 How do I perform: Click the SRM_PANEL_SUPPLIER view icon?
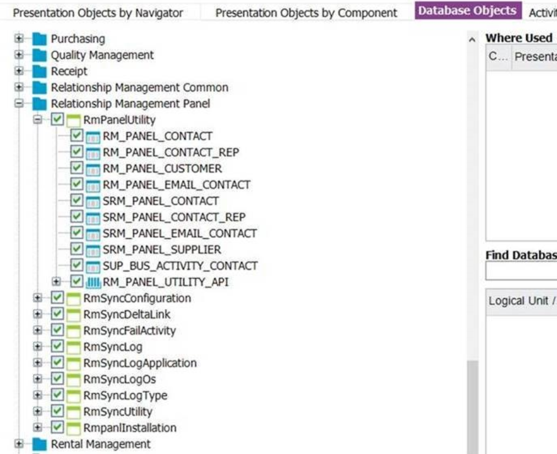click(93, 250)
